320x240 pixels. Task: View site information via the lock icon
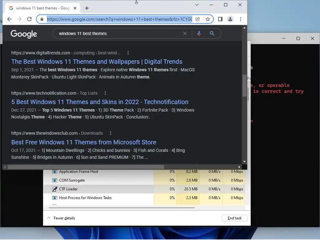coord(42,19)
